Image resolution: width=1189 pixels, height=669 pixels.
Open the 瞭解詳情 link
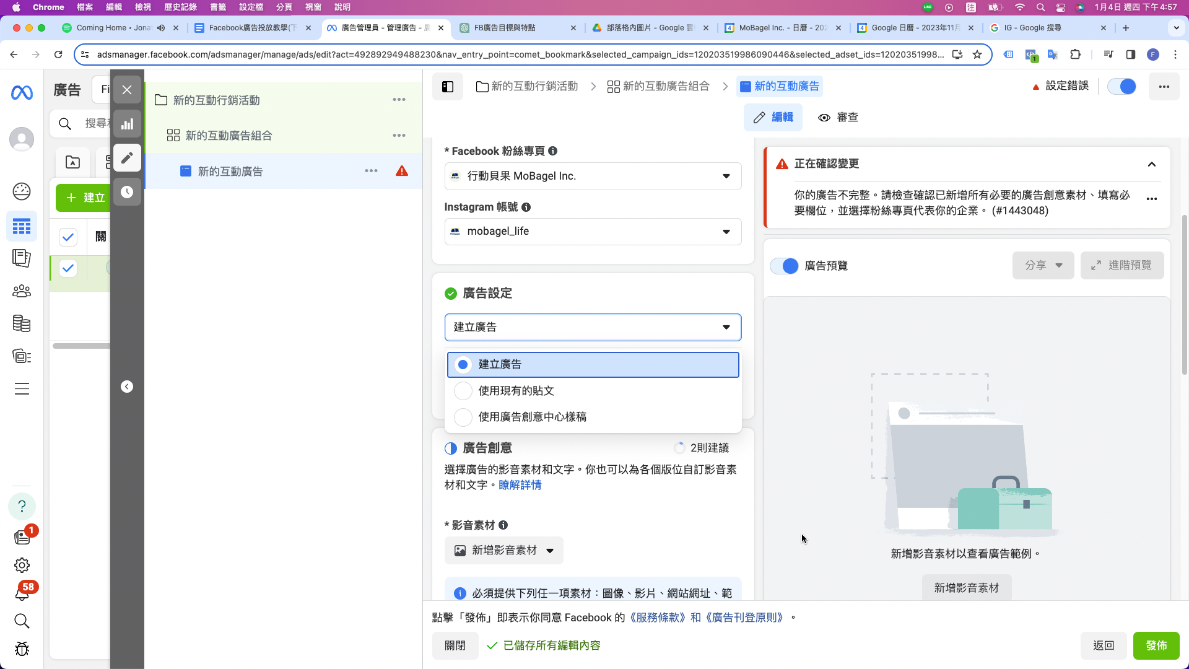(520, 486)
